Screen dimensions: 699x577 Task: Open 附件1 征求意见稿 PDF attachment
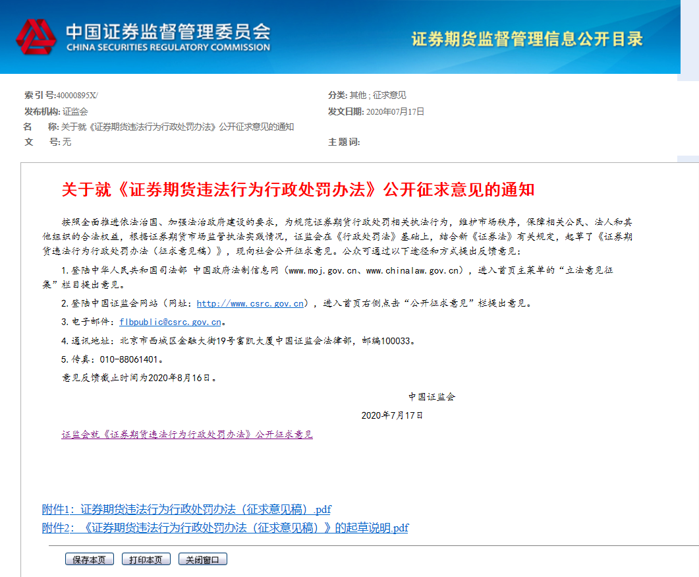pos(186,509)
